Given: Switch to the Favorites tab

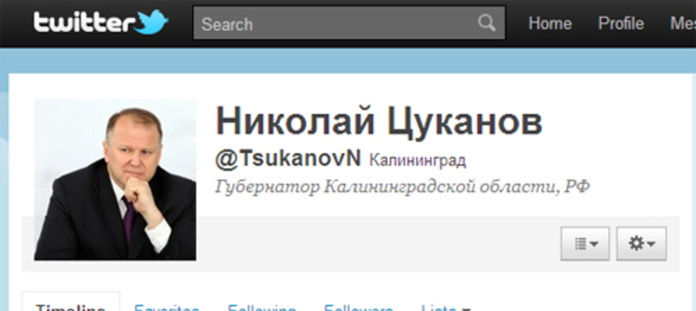Looking at the screenshot, I should tap(166, 306).
